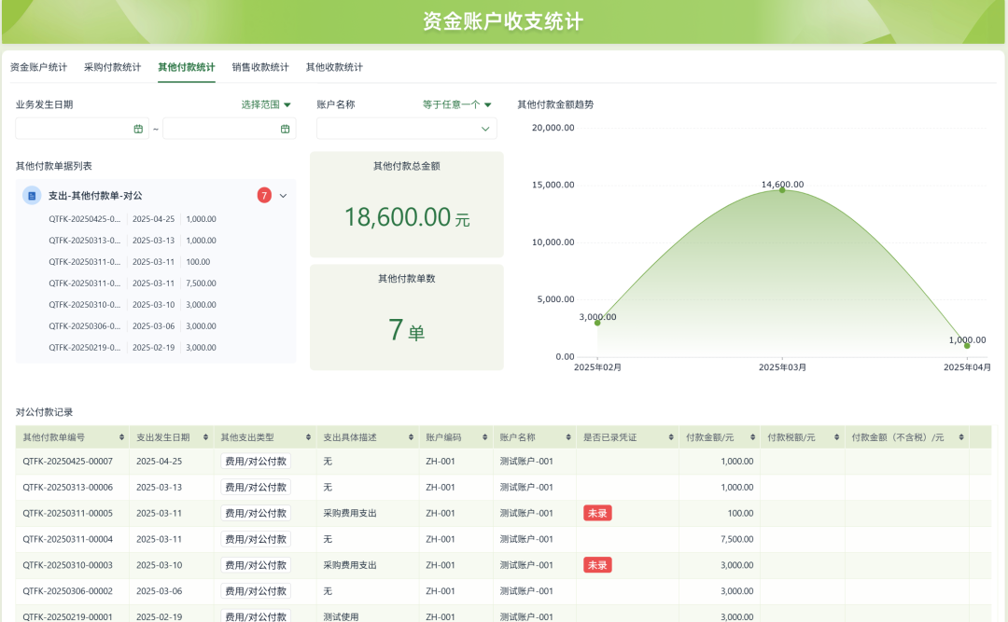The height and width of the screenshot is (622, 1008).
Task: Click the 支出-其他付款单-对公 document icon
Action: click(32, 196)
